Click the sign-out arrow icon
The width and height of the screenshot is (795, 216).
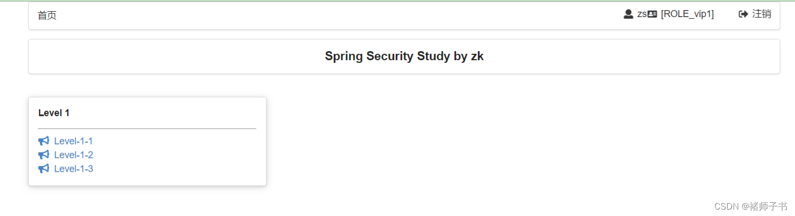point(743,14)
